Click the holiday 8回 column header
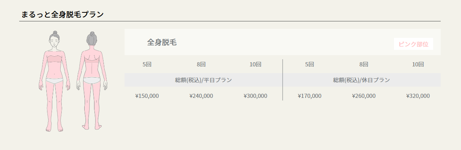Image resolution: width=461 pixels, height=150 pixels. click(364, 64)
